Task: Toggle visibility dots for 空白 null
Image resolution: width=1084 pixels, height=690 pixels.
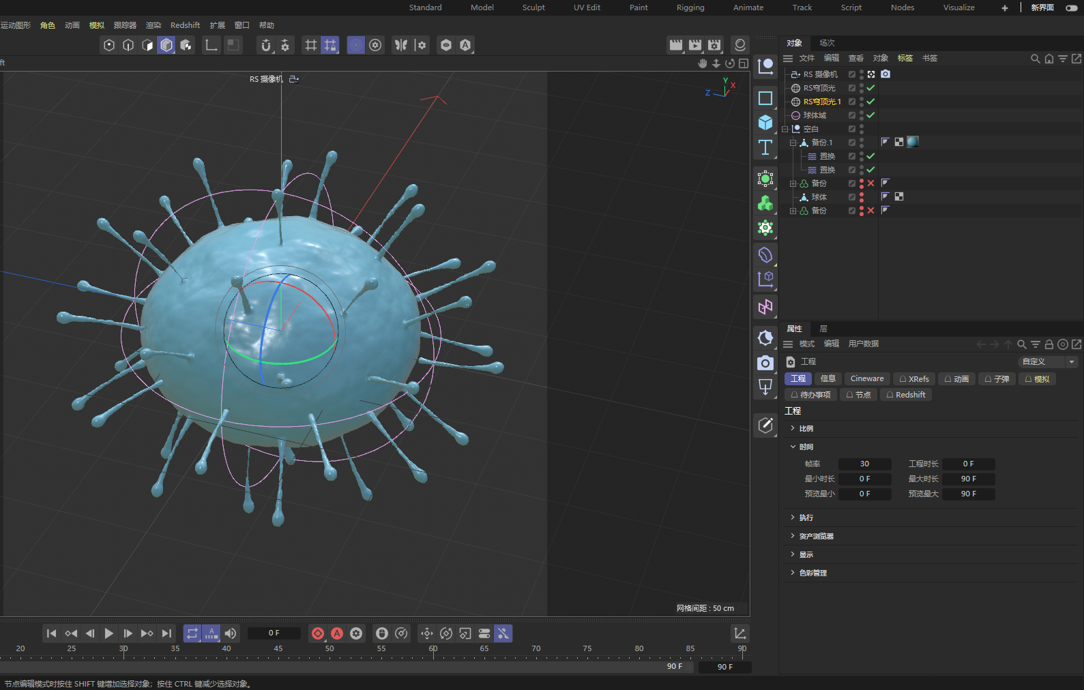Action: tap(862, 129)
